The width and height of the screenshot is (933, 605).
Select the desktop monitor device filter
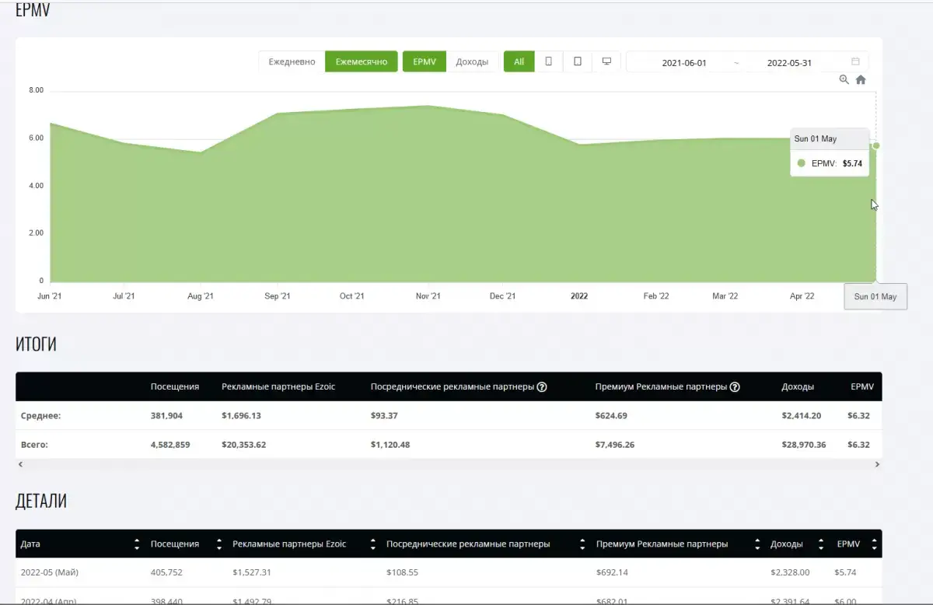point(606,61)
